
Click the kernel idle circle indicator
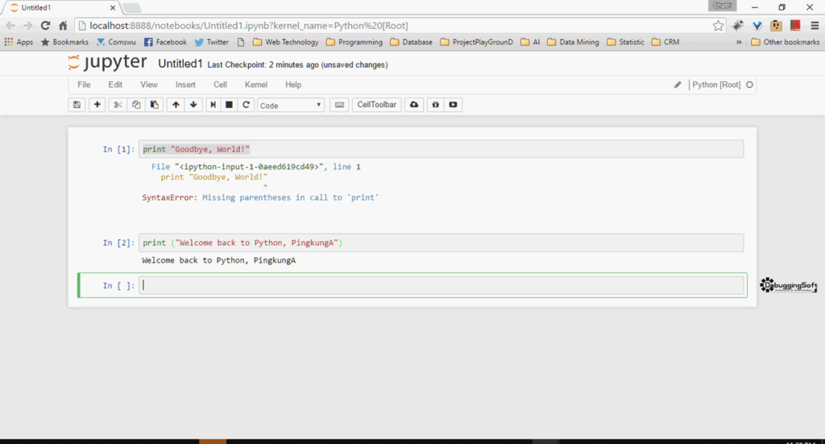[750, 85]
